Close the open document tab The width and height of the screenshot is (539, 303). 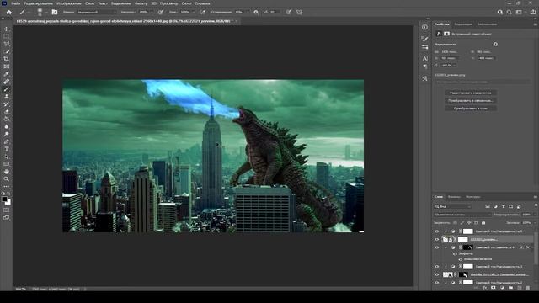coord(236,21)
